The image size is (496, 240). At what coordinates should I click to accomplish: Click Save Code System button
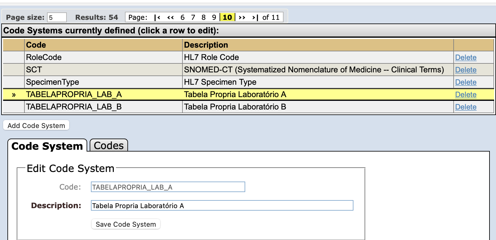click(126, 224)
